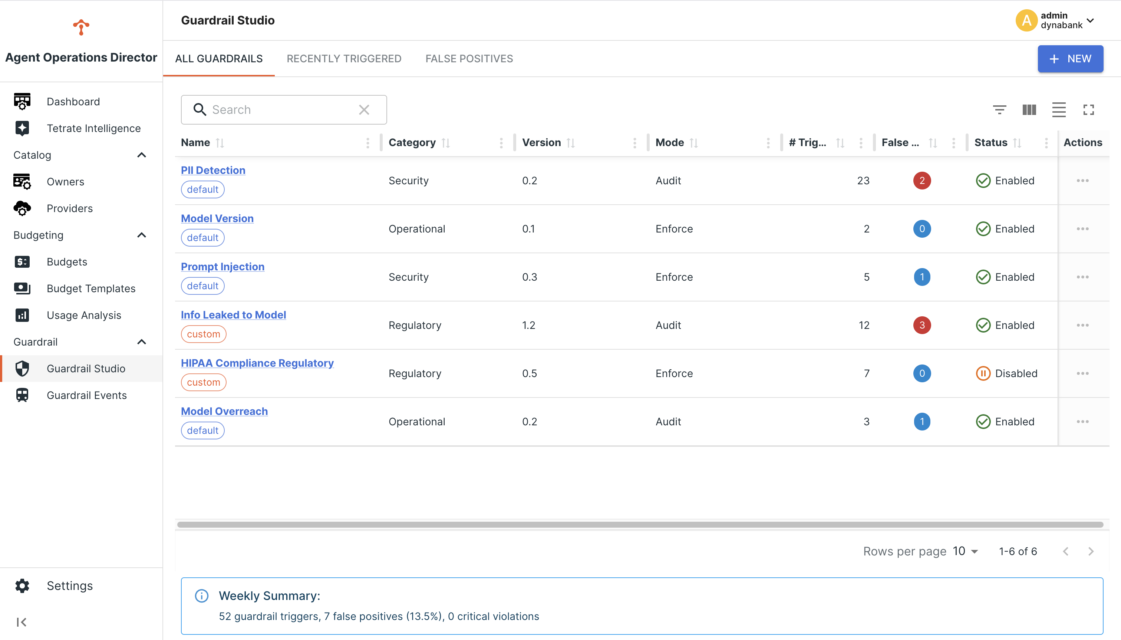Open the PII Detection guardrail link
The width and height of the screenshot is (1121, 640).
point(213,170)
